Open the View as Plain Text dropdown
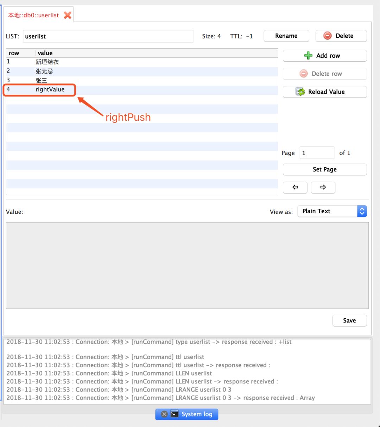This screenshot has width=380, height=427. [x=332, y=211]
